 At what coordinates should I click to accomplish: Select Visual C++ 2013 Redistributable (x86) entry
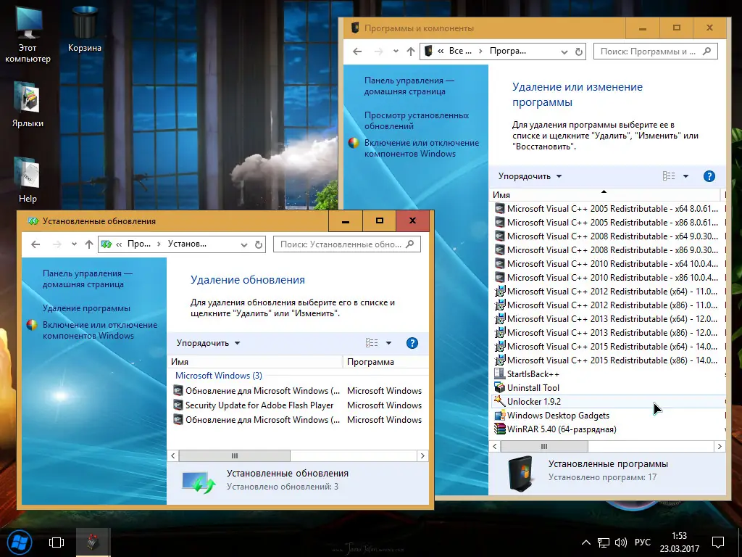[609, 332]
